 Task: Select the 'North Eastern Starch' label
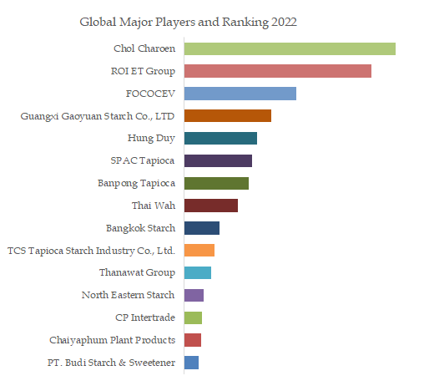click(128, 295)
